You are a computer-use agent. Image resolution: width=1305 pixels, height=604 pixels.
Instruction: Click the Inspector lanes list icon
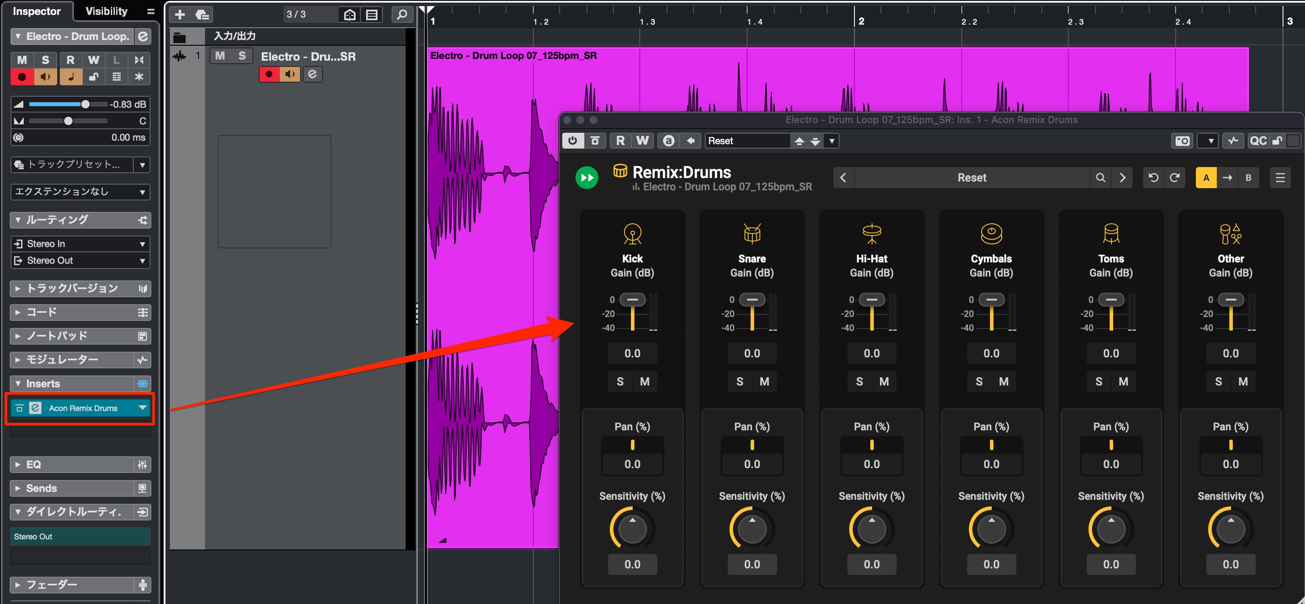tap(117, 77)
